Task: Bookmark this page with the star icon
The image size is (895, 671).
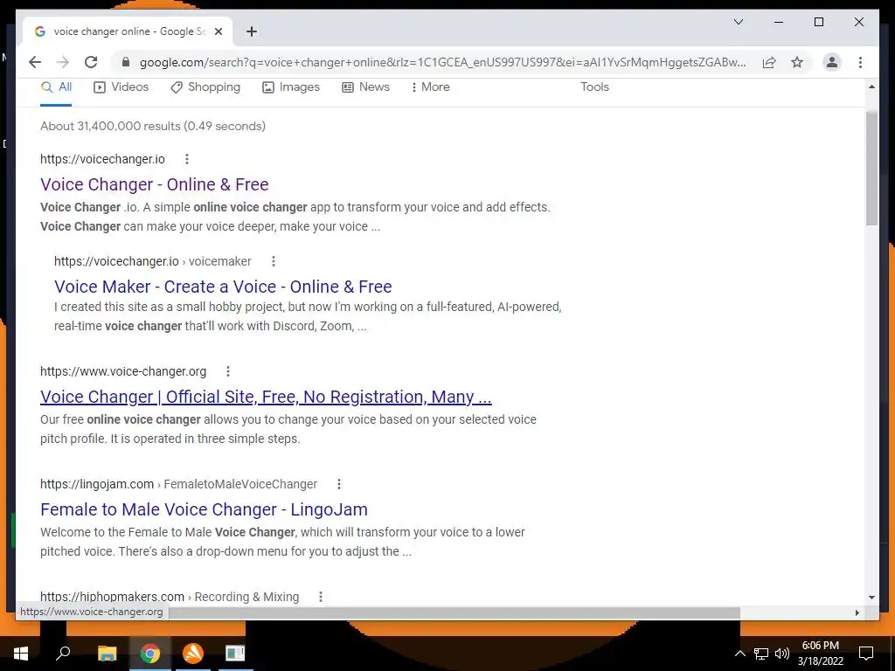Action: click(797, 62)
